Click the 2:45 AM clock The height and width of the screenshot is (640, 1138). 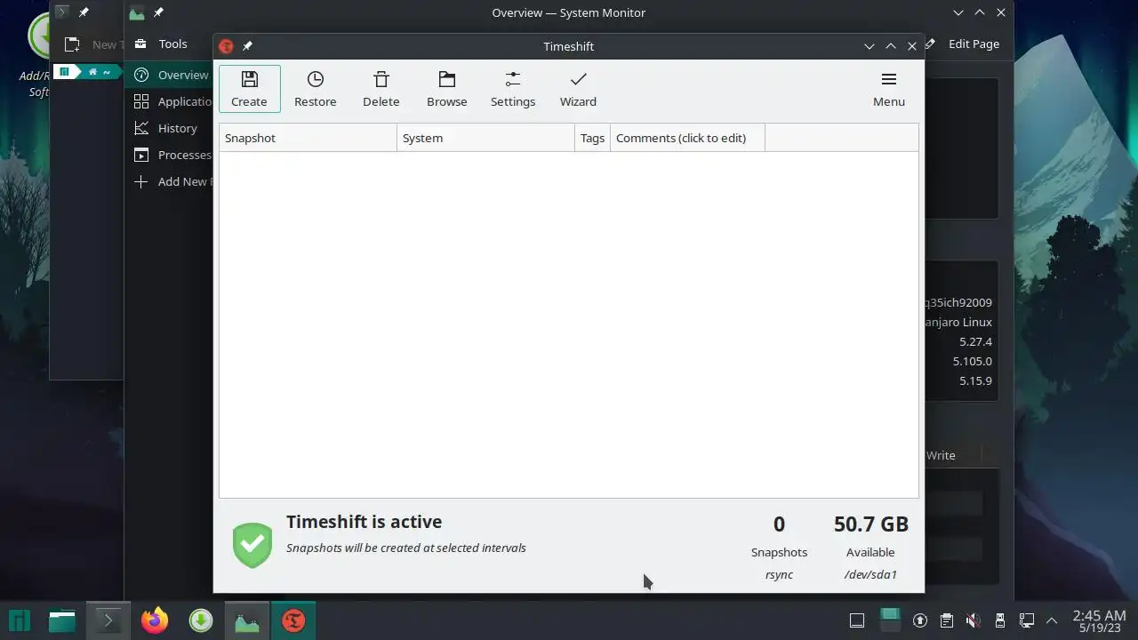[1100, 615]
